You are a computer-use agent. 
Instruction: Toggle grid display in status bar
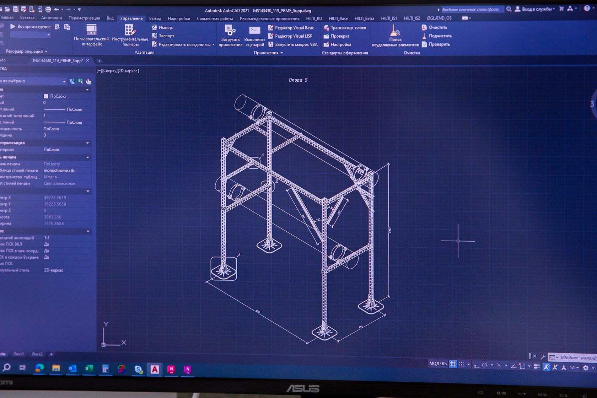(453, 364)
